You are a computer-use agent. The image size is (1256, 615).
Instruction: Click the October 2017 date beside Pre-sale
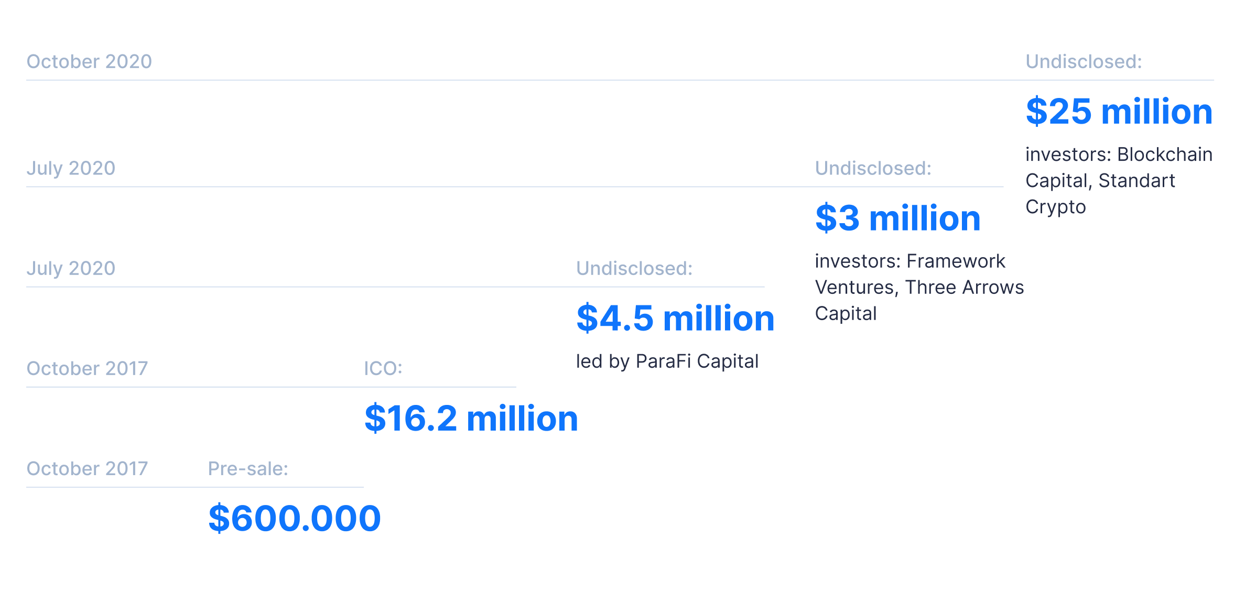[87, 468]
